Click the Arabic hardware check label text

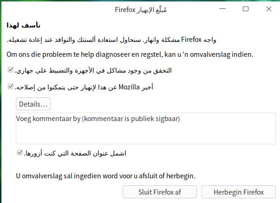point(93,70)
